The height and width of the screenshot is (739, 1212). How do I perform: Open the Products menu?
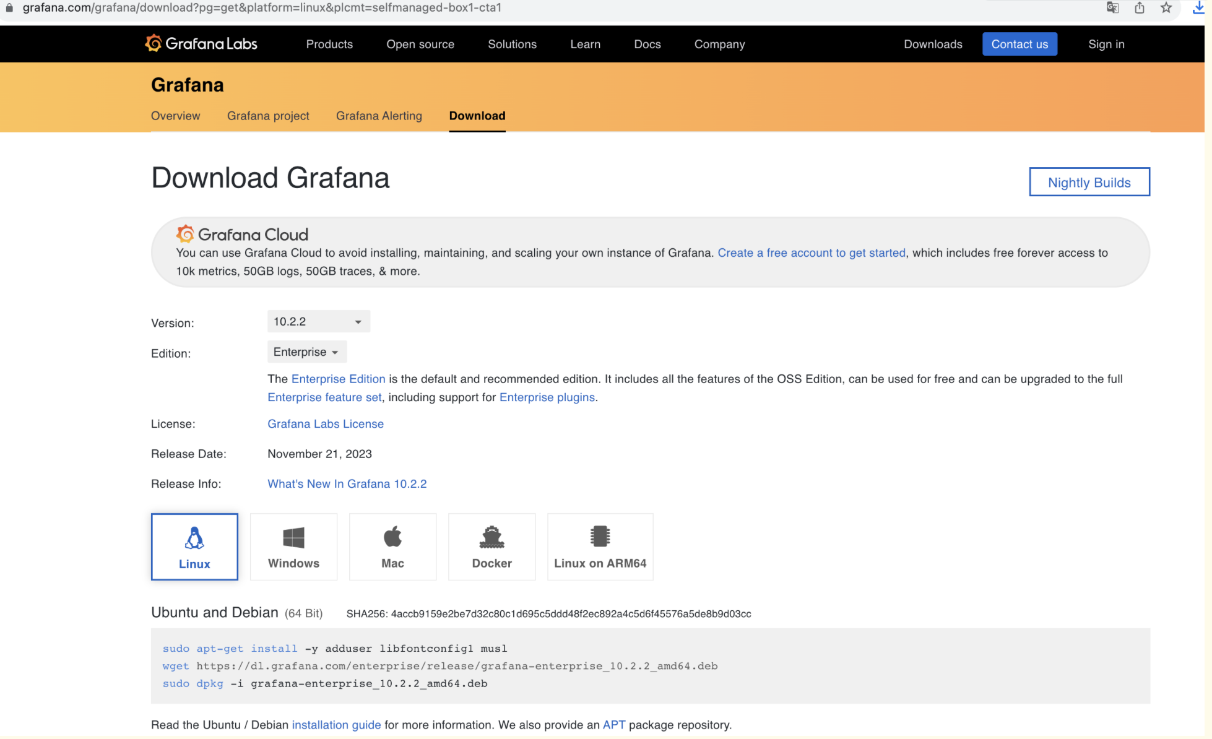tap(329, 44)
